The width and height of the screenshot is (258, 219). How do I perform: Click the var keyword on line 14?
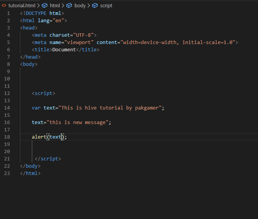[x=36, y=108]
